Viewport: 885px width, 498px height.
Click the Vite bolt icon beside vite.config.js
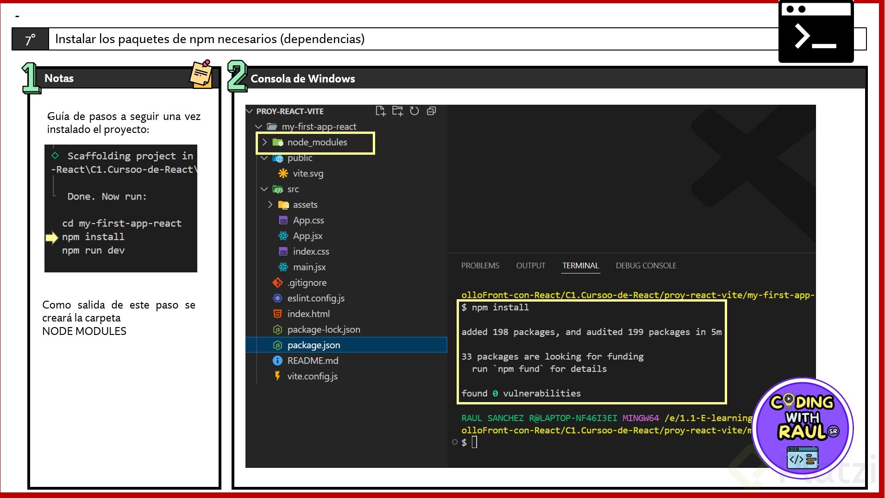pos(277,376)
